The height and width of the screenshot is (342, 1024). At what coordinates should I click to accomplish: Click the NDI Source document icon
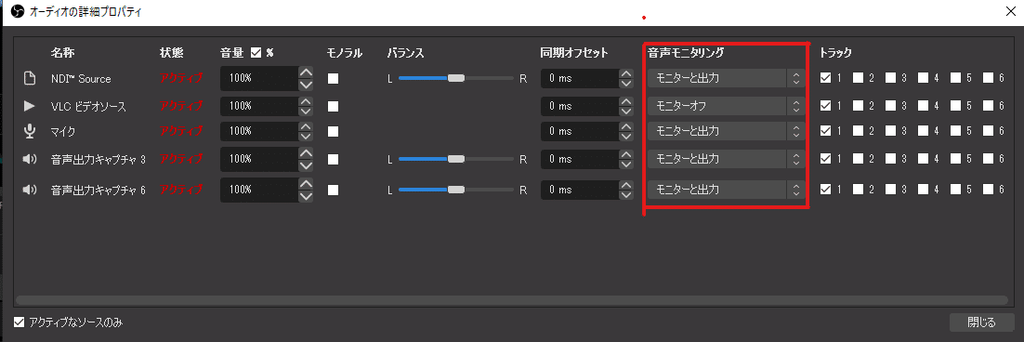(29, 78)
